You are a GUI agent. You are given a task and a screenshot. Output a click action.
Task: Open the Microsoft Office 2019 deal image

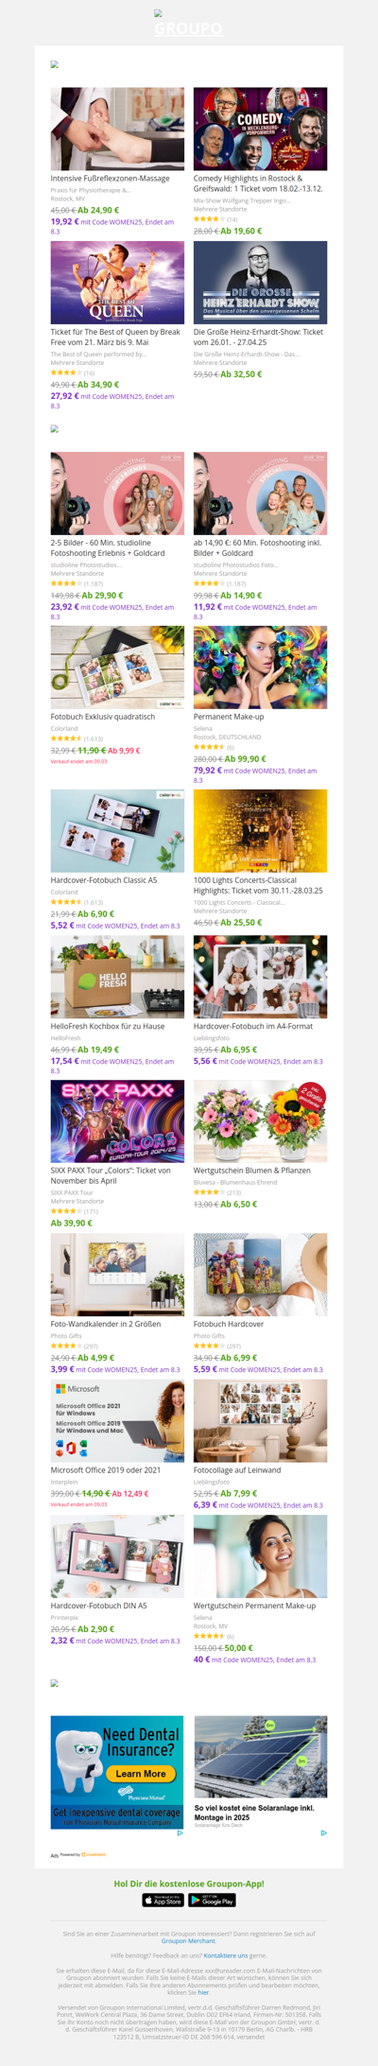117,1421
